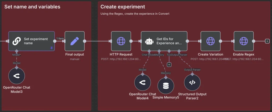
Task: Click output connector of HTTP Request node
Action: 131,41
